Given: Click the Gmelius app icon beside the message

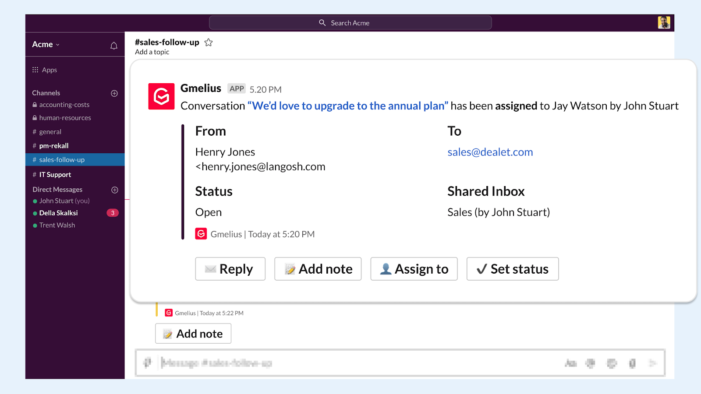Looking at the screenshot, I should coord(161,96).
